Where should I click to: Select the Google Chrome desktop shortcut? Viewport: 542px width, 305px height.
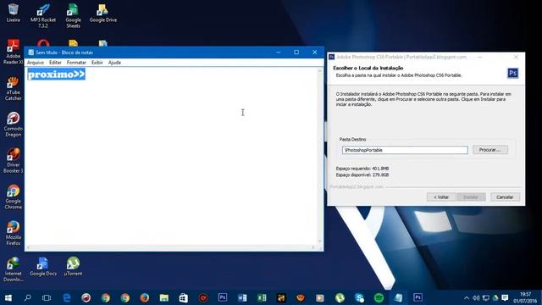click(x=14, y=197)
